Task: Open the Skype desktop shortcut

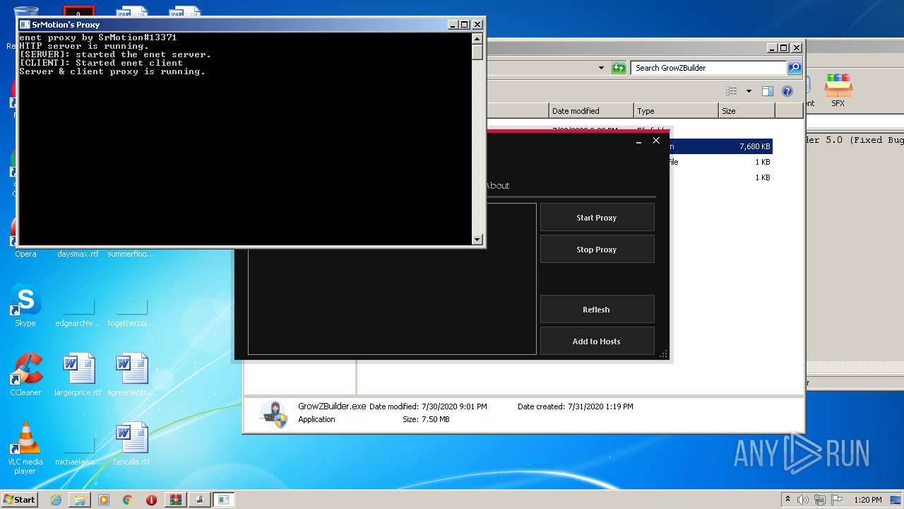Action: click(x=25, y=306)
